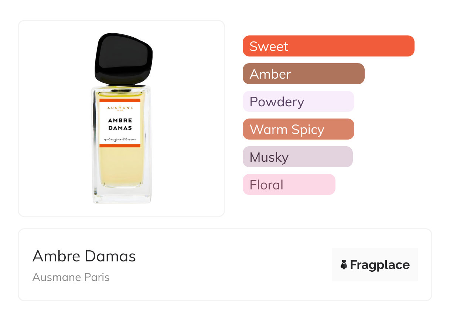Pick the Warm Spicy accord bar
450x319 pixels.
(298, 129)
